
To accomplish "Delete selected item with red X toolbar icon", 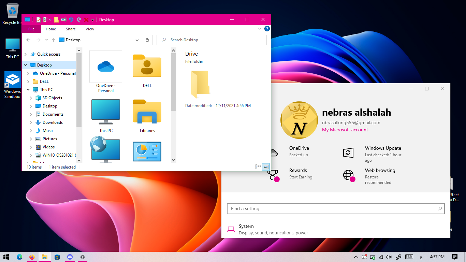I will coord(86,19).
